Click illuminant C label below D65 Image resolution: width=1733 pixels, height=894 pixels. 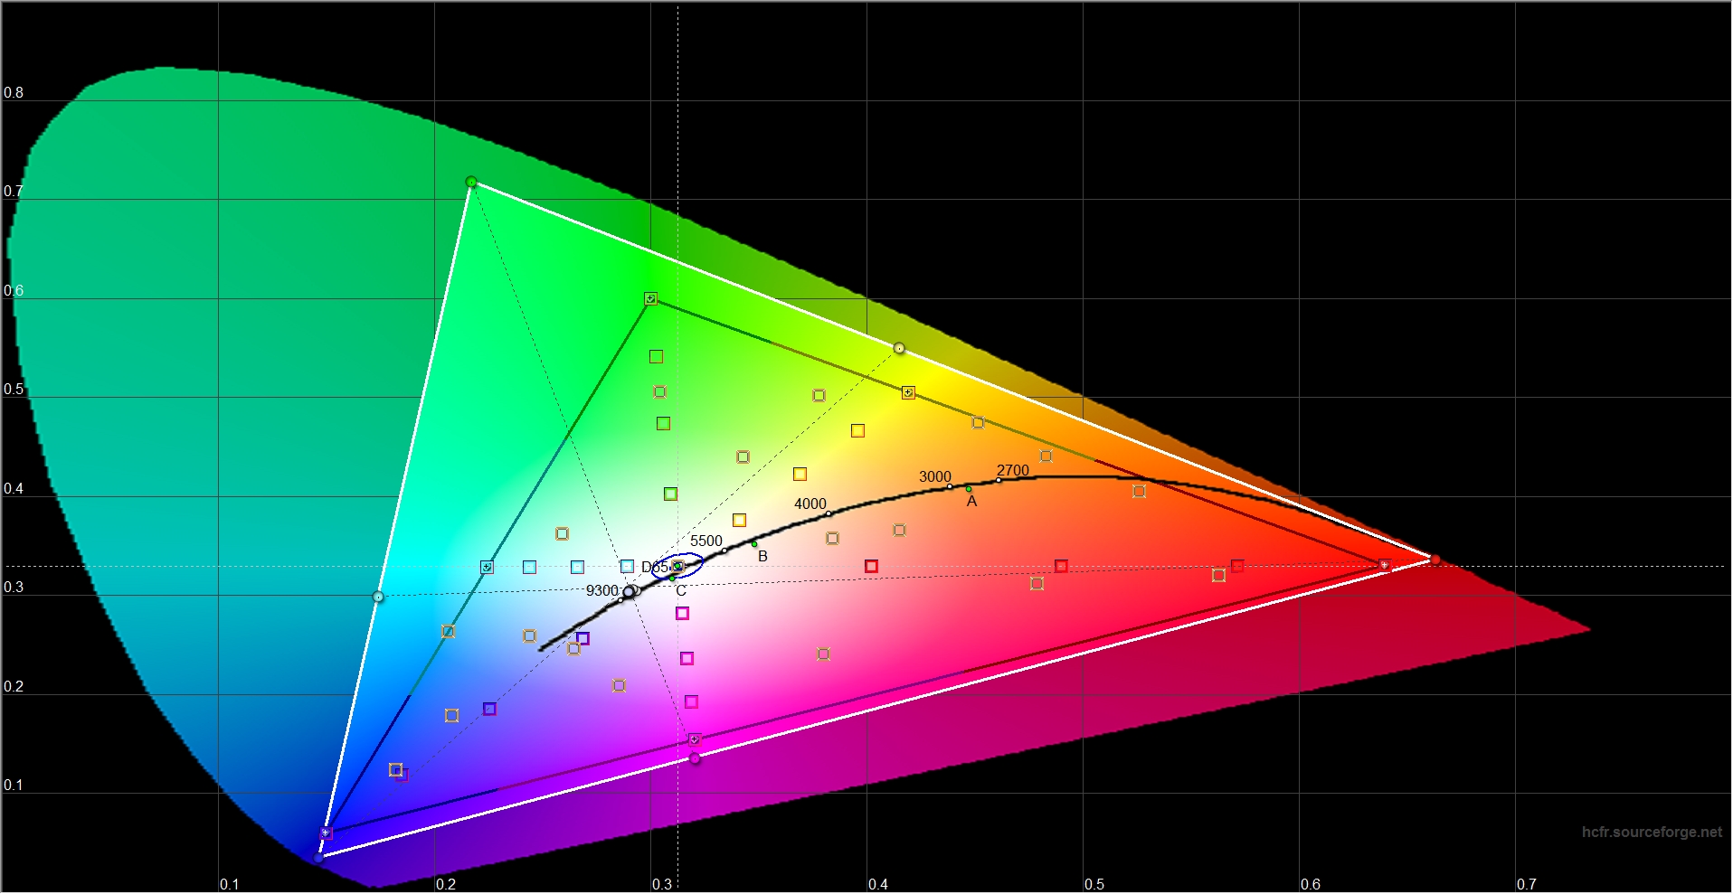tap(681, 591)
